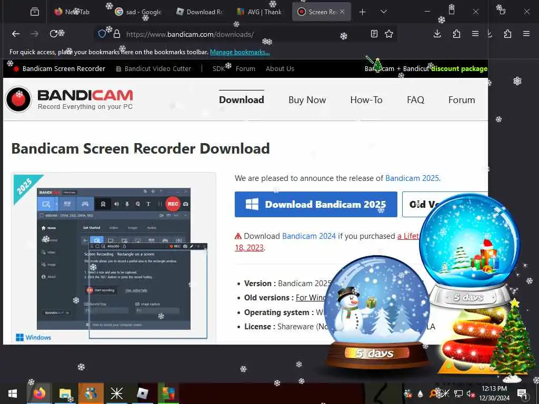Select the Buy Now menu item
This screenshot has height=404, width=539.
[x=307, y=100]
